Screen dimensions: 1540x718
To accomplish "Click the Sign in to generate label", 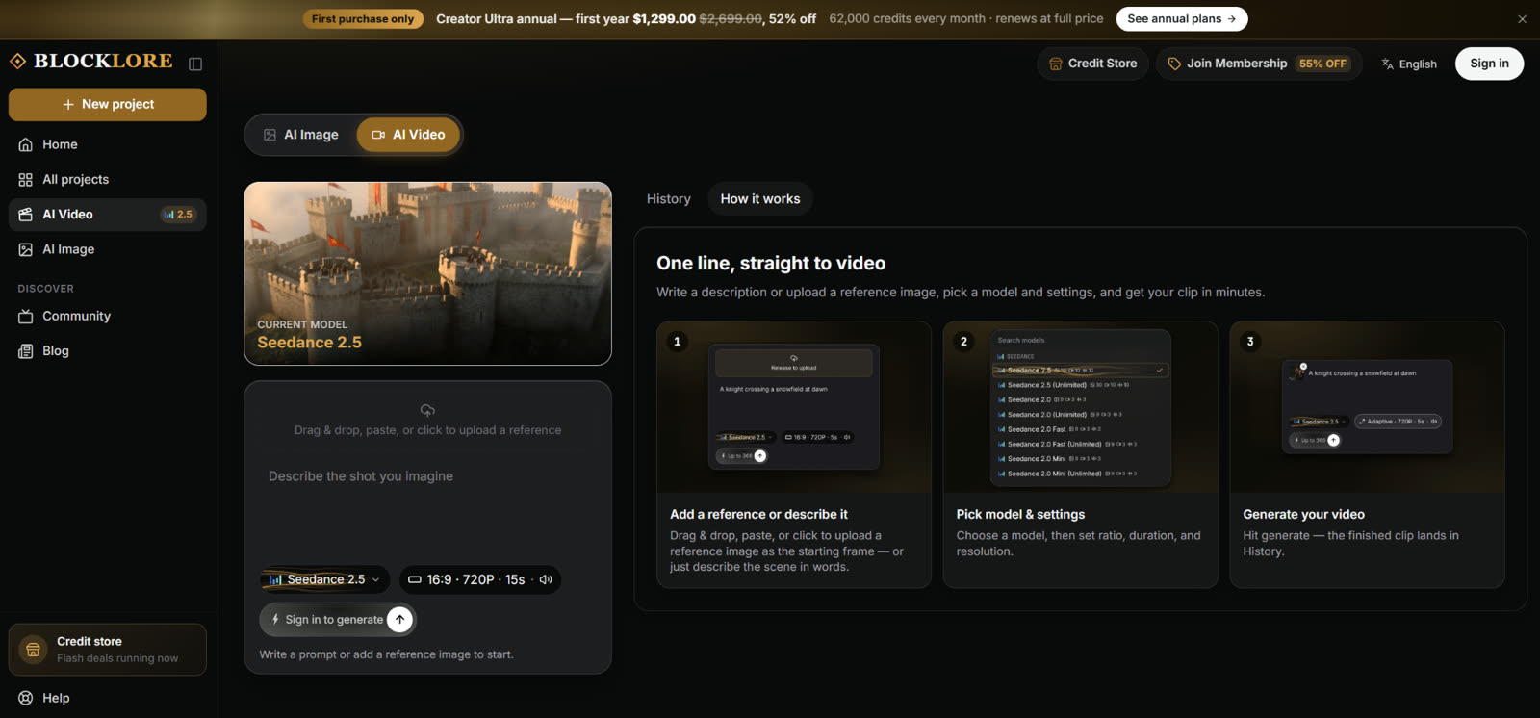I will pyautogui.click(x=334, y=620).
